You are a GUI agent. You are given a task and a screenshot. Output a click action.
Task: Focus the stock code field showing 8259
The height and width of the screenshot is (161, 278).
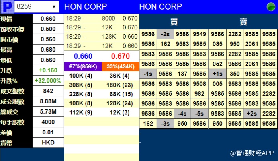pos(37,7)
